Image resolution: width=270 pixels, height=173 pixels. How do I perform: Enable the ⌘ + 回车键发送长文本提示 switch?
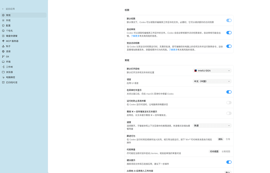click(x=229, y=113)
